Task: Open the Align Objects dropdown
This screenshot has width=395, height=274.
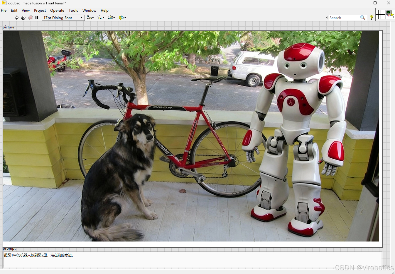Action: tap(90, 18)
